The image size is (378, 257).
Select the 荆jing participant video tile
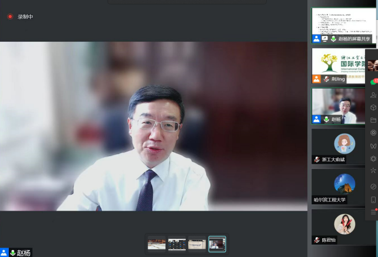pos(339,66)
